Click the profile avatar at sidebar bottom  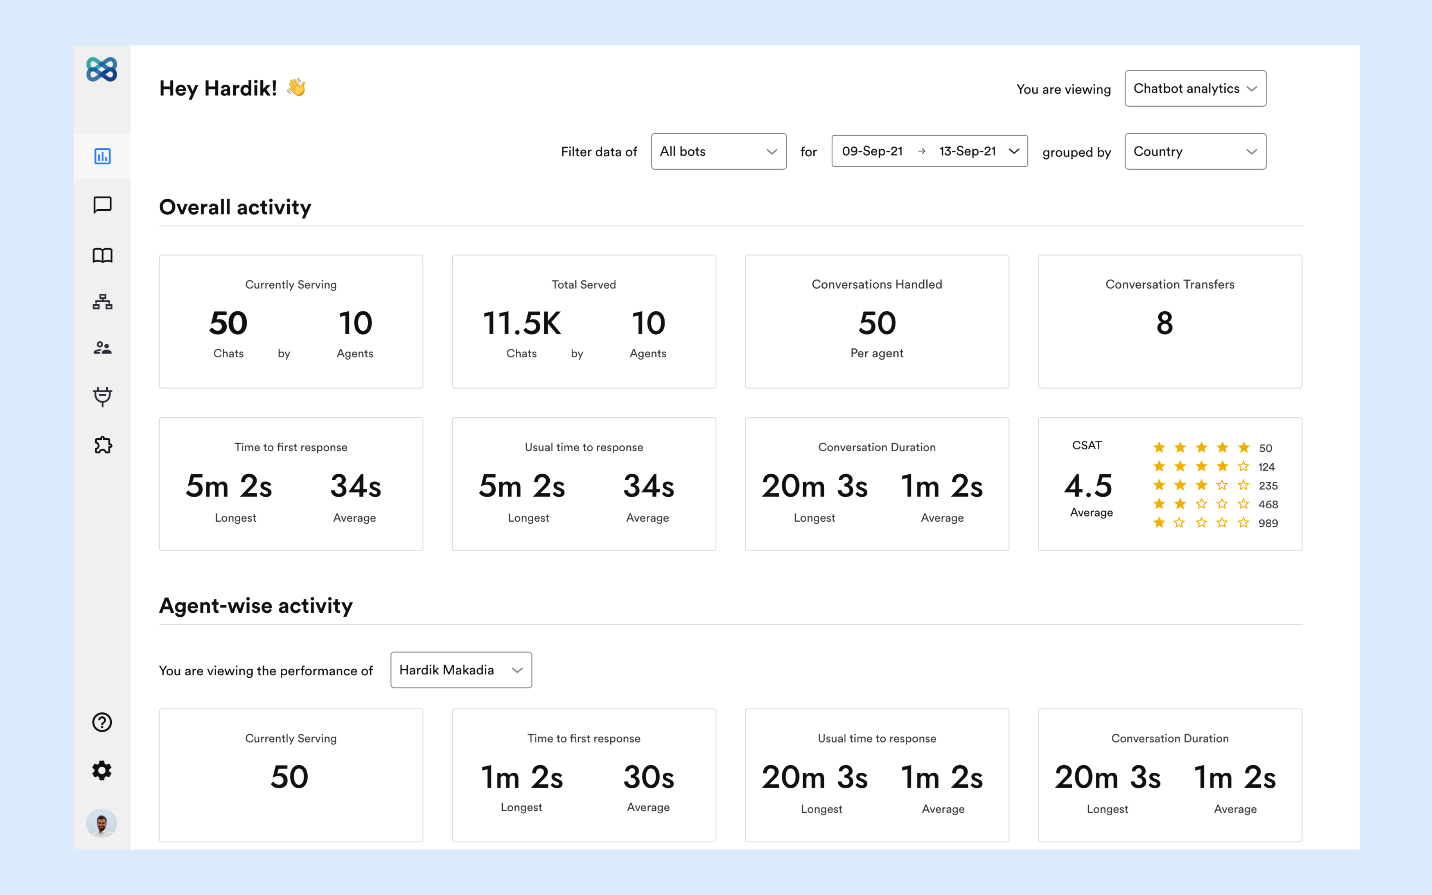(102, 823)
